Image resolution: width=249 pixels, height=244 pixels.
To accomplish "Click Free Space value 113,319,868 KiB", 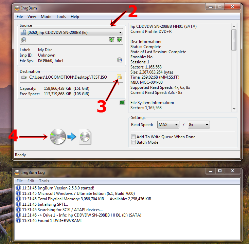I will click(57, 94).
